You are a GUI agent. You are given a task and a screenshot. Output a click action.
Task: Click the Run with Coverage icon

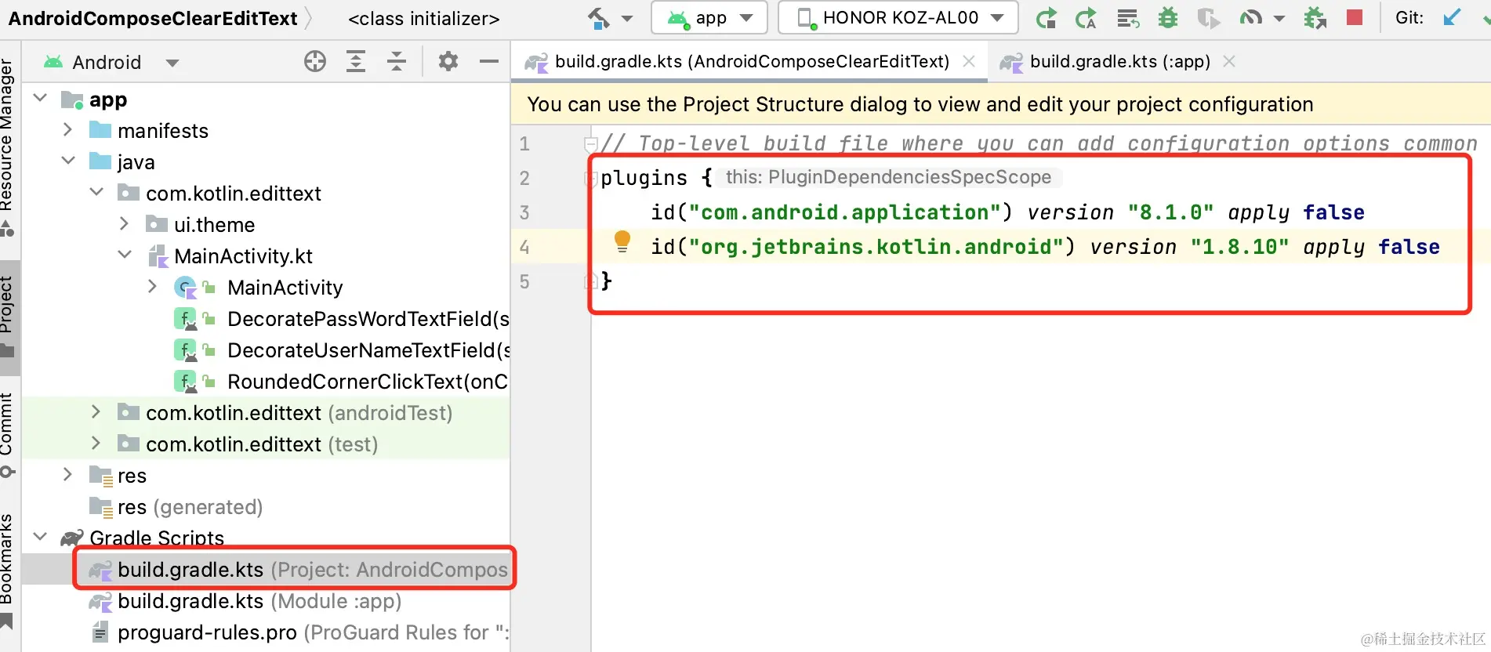pos(1209,18)
